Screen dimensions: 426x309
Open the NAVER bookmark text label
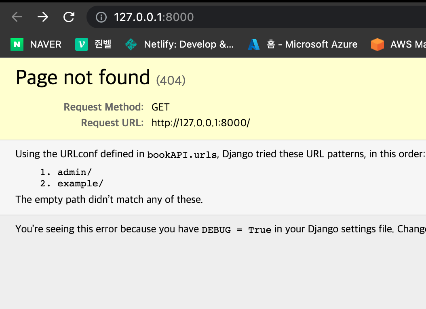pos(46,44)
